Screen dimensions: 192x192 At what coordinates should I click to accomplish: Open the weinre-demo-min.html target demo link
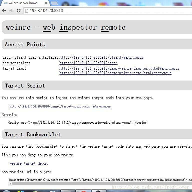pyautogui.click(x=119, y=68)
